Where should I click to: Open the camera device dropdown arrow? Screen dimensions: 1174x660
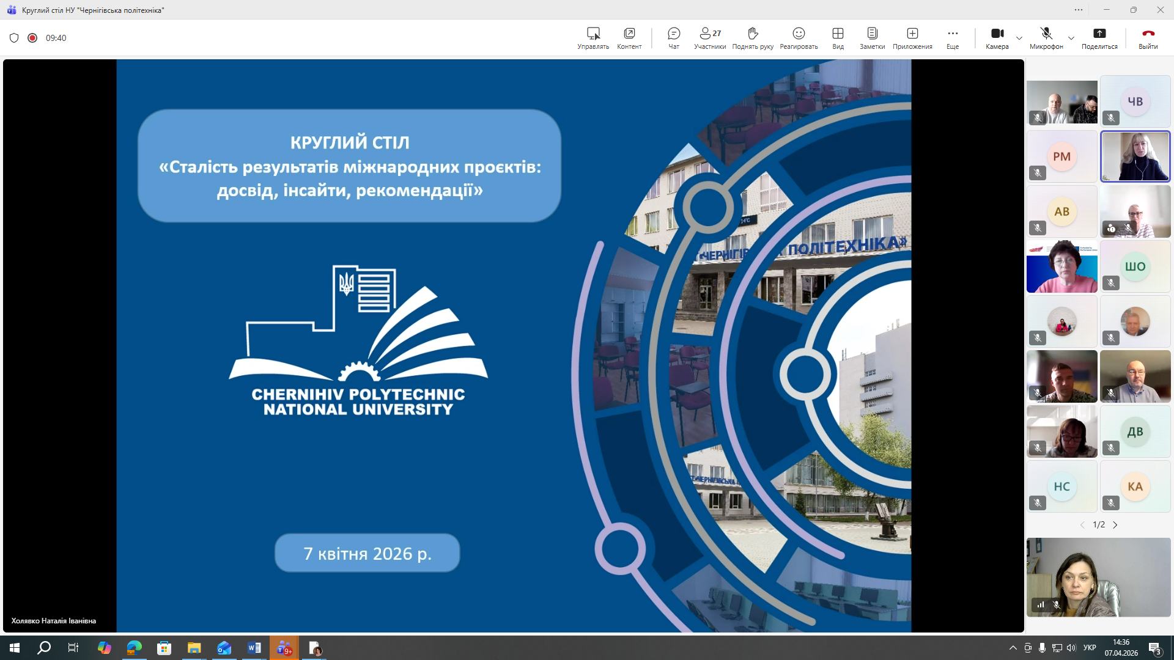click(1019, 38)
